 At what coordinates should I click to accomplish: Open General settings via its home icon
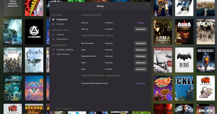pos(53,34)
